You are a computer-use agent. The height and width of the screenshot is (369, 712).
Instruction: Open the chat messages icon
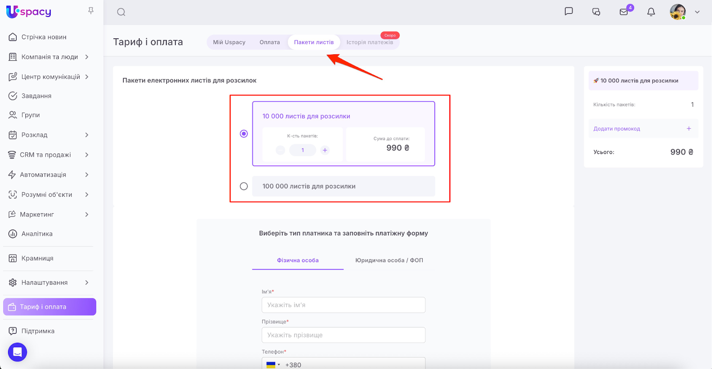pyautogui.click(x=569, y=12)
